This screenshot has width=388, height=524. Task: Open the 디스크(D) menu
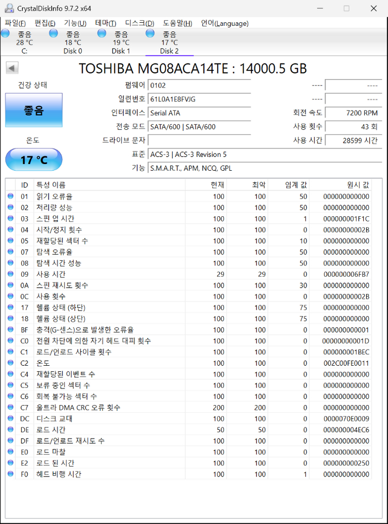pyautogui.click(x=140, y=23)
